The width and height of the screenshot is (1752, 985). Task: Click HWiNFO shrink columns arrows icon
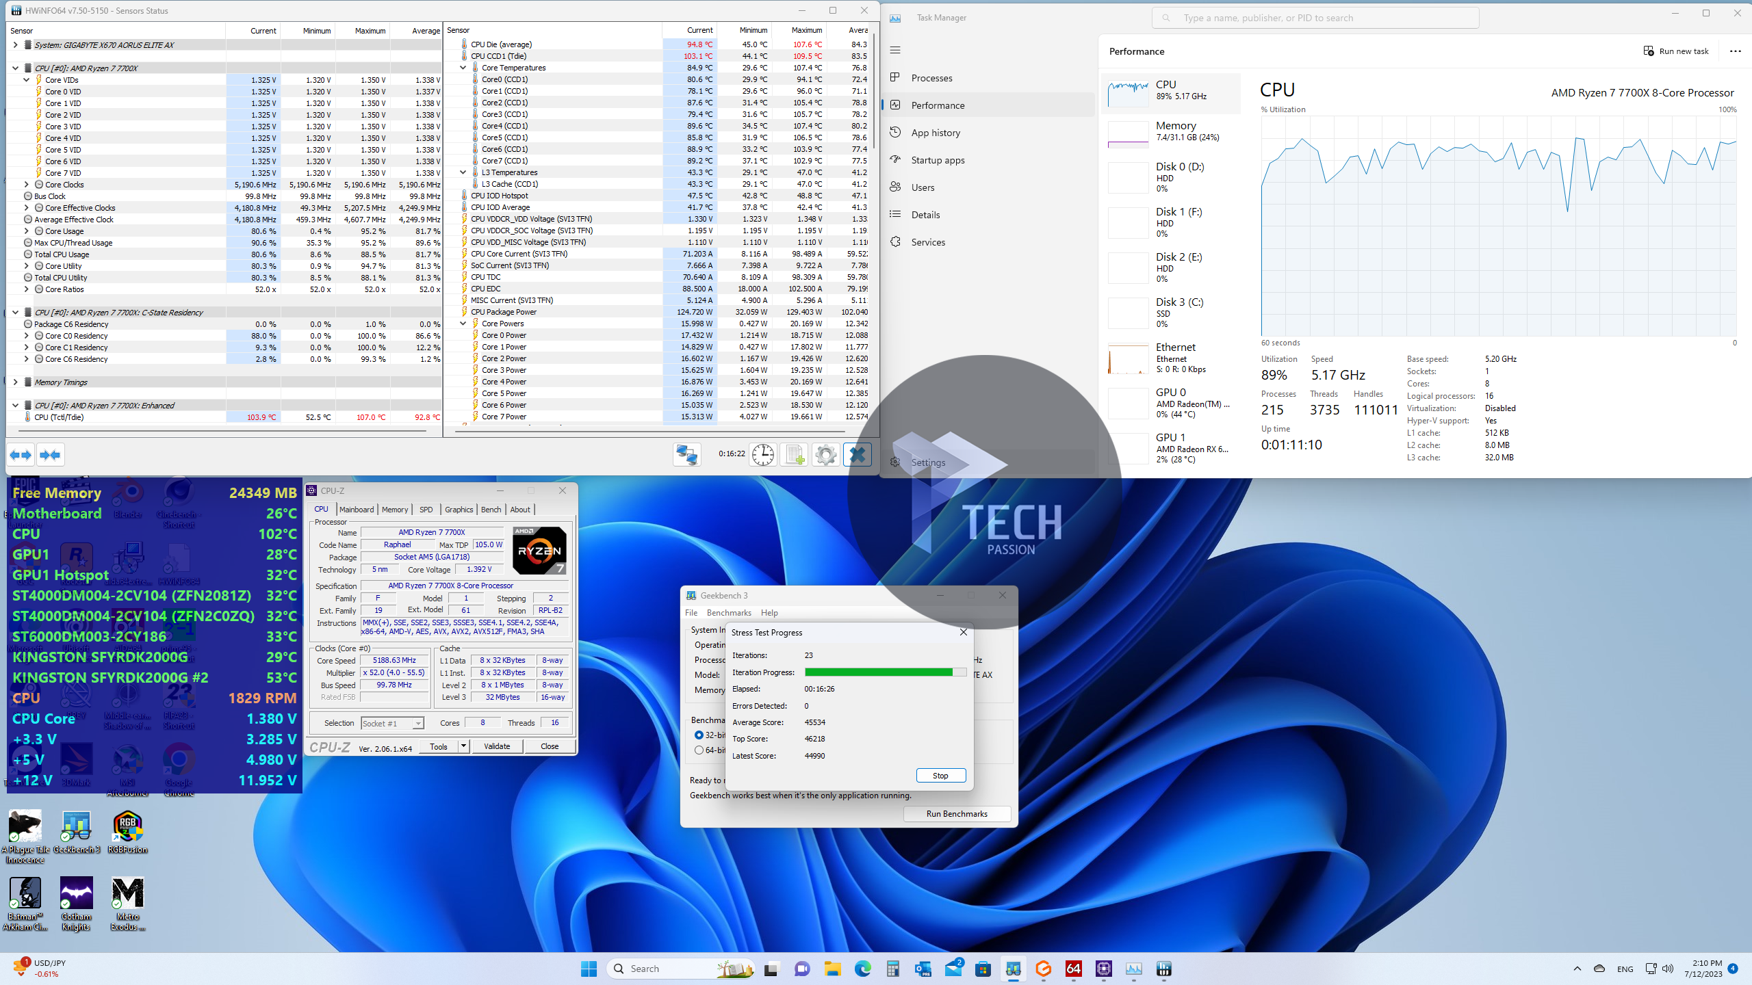(x=50, y=455)
